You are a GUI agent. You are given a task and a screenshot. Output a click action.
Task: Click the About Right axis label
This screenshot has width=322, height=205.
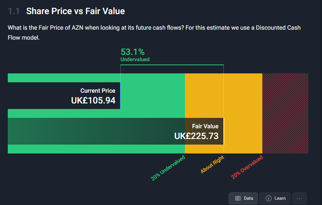(x=212, y=164)
